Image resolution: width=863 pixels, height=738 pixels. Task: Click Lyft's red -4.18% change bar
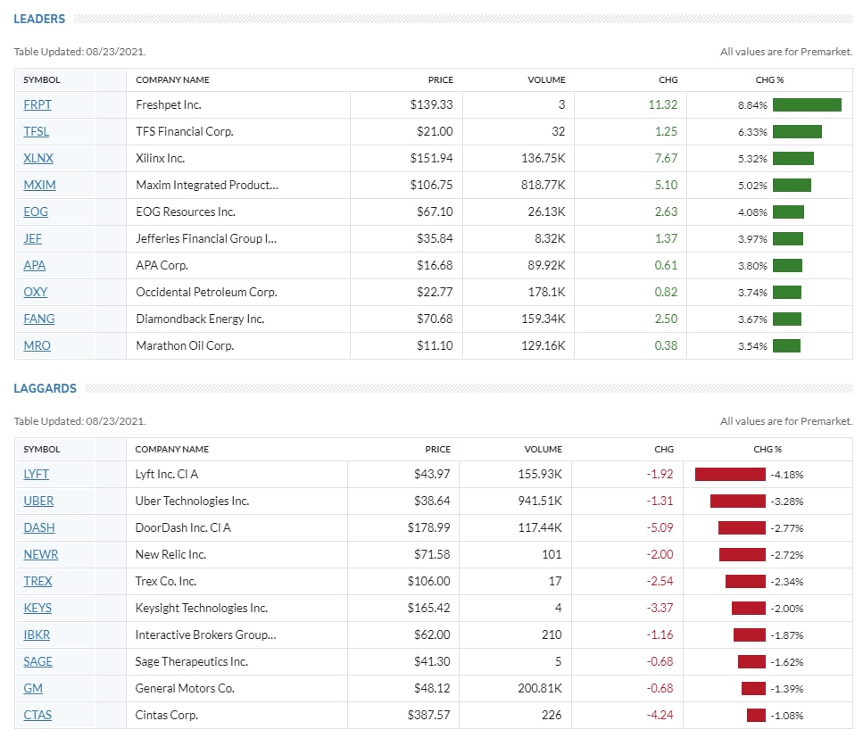[730, 475]
